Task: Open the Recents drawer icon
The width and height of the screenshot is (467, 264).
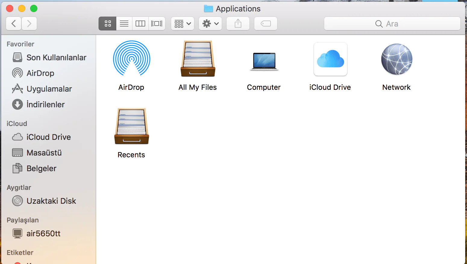Action: [131, 127]
